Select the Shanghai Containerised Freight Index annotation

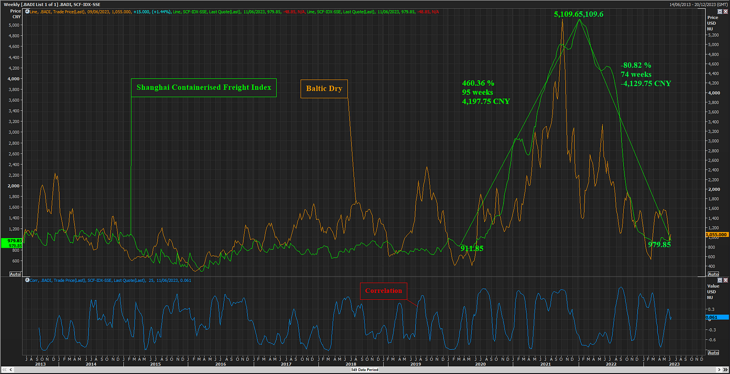point(204,87)
